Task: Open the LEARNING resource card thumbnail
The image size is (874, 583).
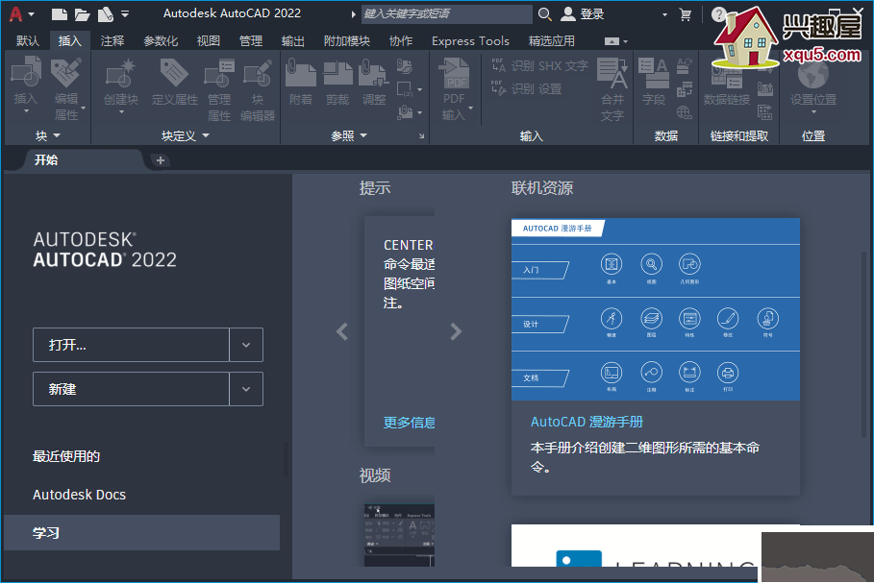Action: pyautogui.click(x=637, y=546)
